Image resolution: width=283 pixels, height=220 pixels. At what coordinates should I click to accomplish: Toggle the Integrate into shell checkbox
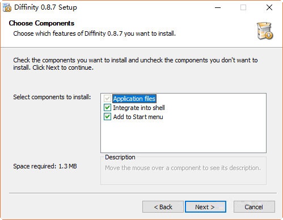pos(107,108)
